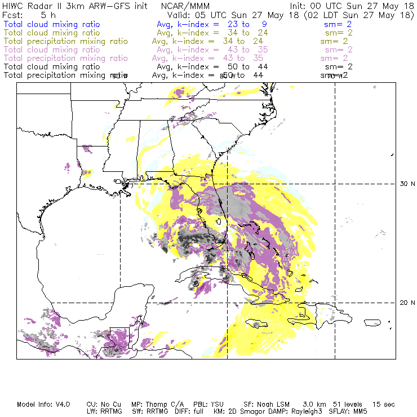Screen dimensions: 417x417
Task: Click the "PBL: YSU" text
Action: pyautogui.click(x=208, y=405)
